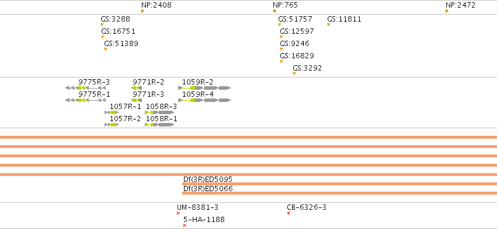
Task: Click the GS:3292 label text
Action: [307, 68]
